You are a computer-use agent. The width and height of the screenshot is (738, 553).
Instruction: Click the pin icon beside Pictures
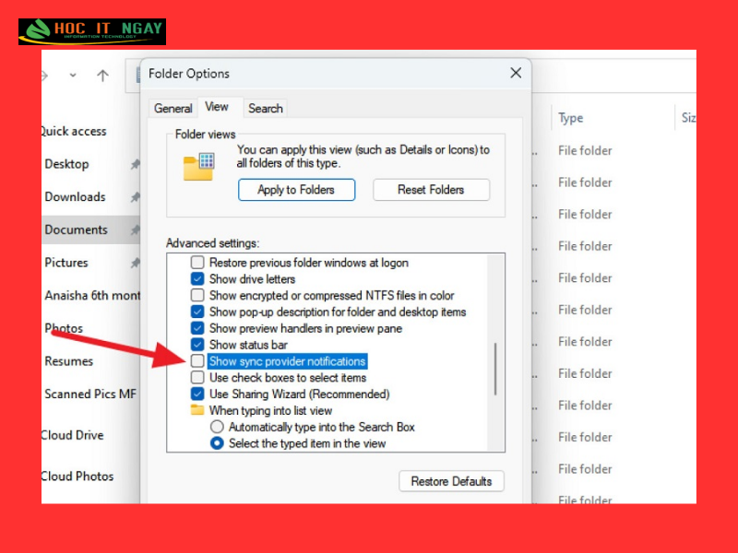coord(136,263)
